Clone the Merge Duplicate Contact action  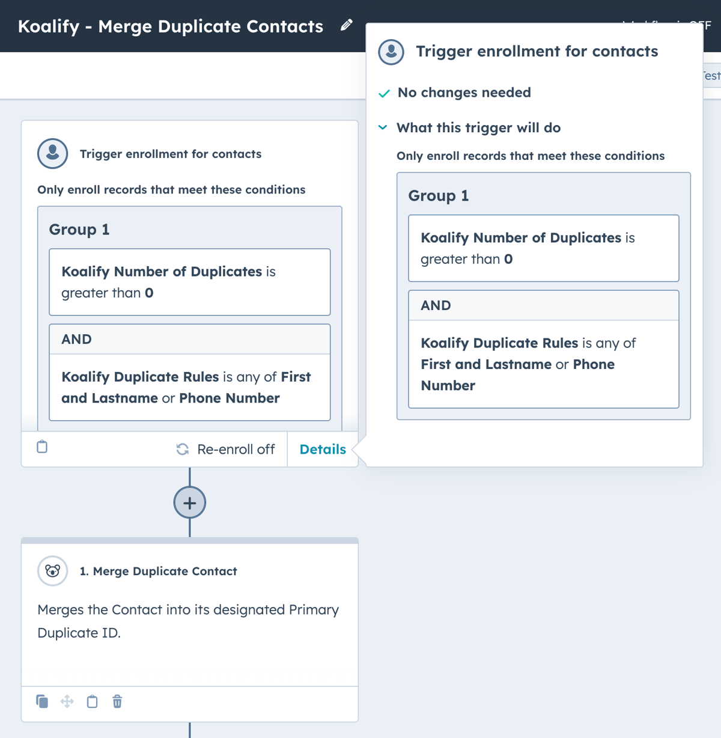41,701
